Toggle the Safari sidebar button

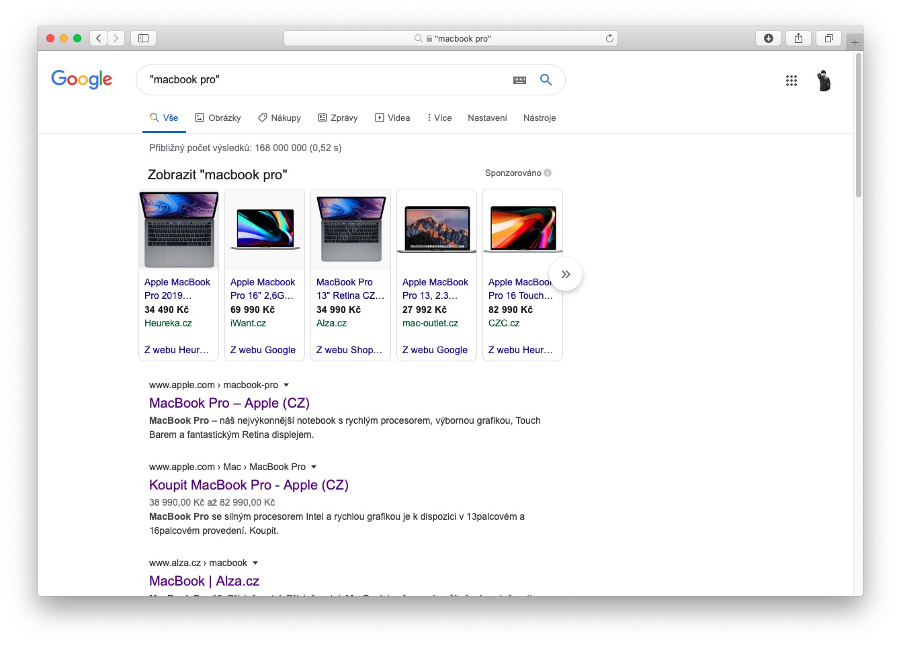click(x=143, y=38)
